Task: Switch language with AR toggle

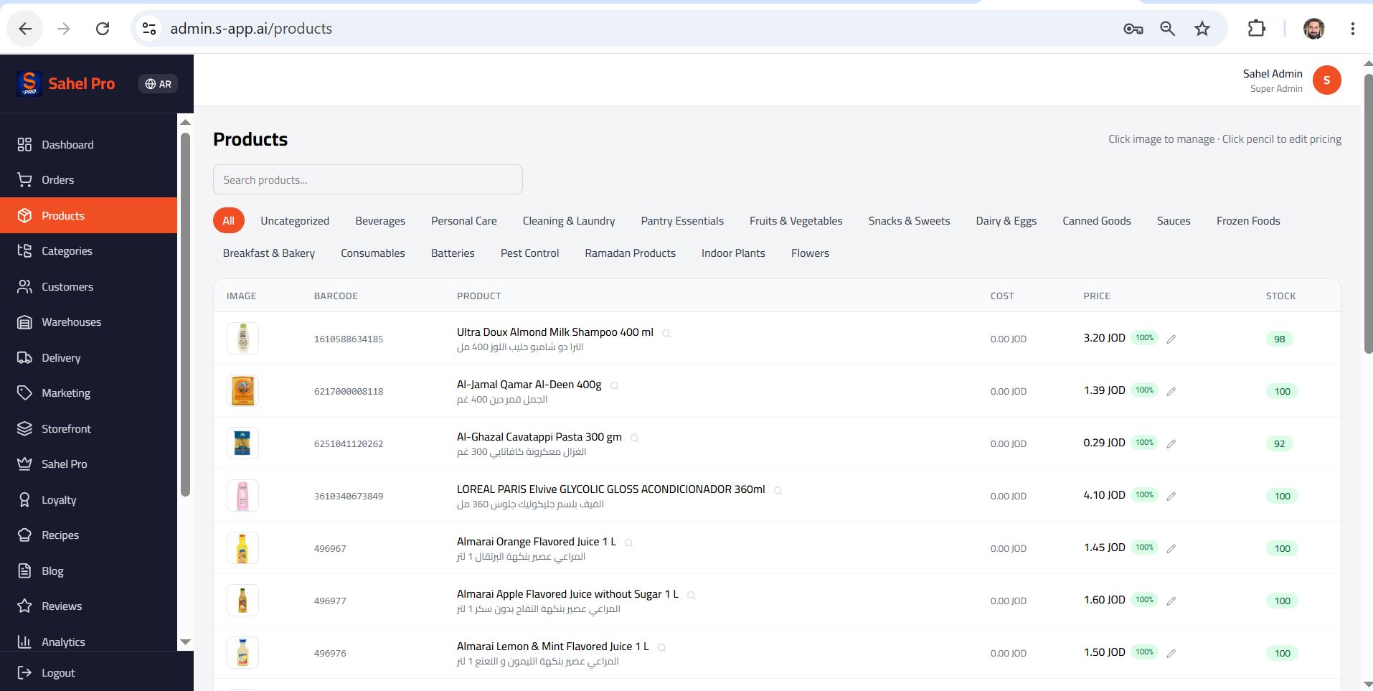Action: tap(158, 84)
